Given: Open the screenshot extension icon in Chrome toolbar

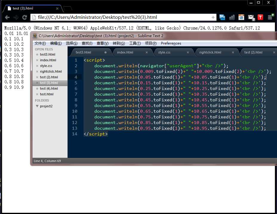Looking at the screenshot, I should [x=222, y=17].
